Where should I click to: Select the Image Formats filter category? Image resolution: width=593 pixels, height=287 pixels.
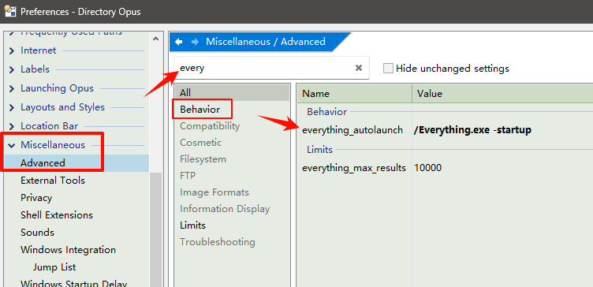coord(214,192)
